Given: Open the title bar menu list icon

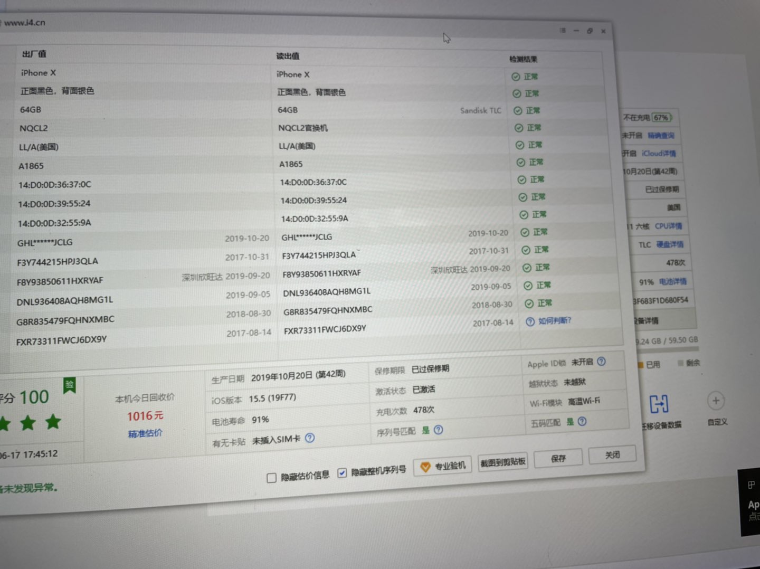Looking at the screenshot, I should click(563, 31).
